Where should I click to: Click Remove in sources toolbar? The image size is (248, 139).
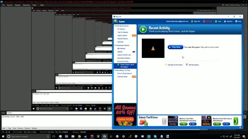(20, 128)
